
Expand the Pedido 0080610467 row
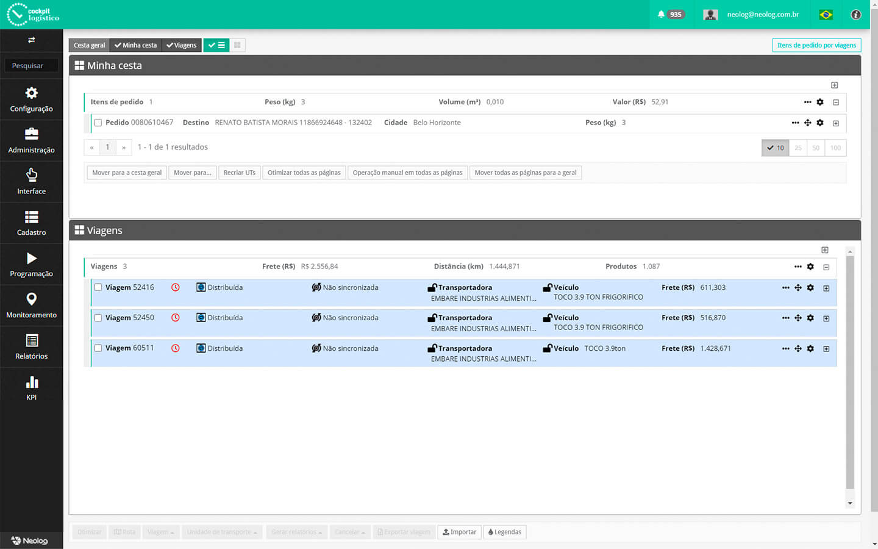(x=836, y=123)
